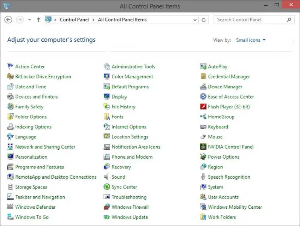
Task: Click the Language icon
Action: click(10, 137)
